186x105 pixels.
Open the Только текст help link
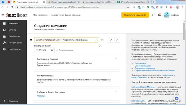click(x=140, y=64)
